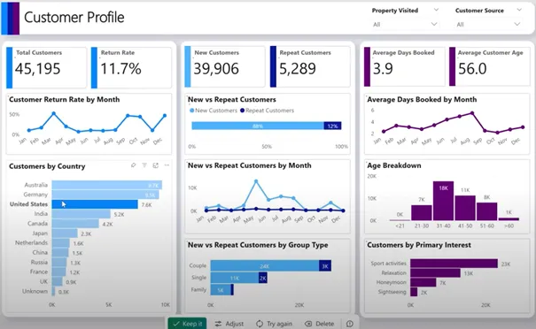
Task: Select the 51-60 age bar showing 8K
Action: pos(486,211)
